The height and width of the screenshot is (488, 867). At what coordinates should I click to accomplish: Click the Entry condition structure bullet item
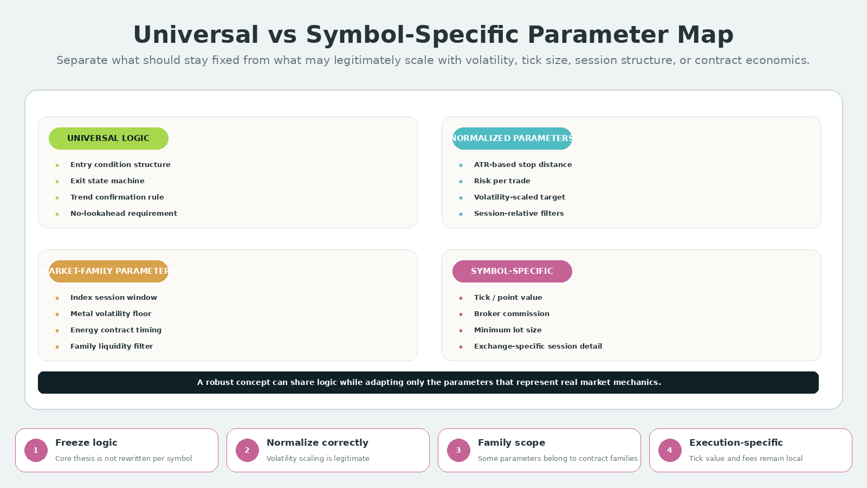120,165
